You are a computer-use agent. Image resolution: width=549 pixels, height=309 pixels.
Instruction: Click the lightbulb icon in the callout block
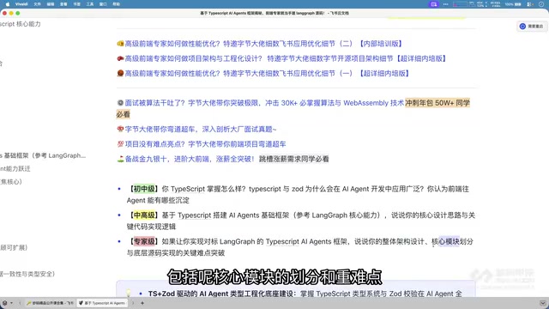(x=129, y=294)
